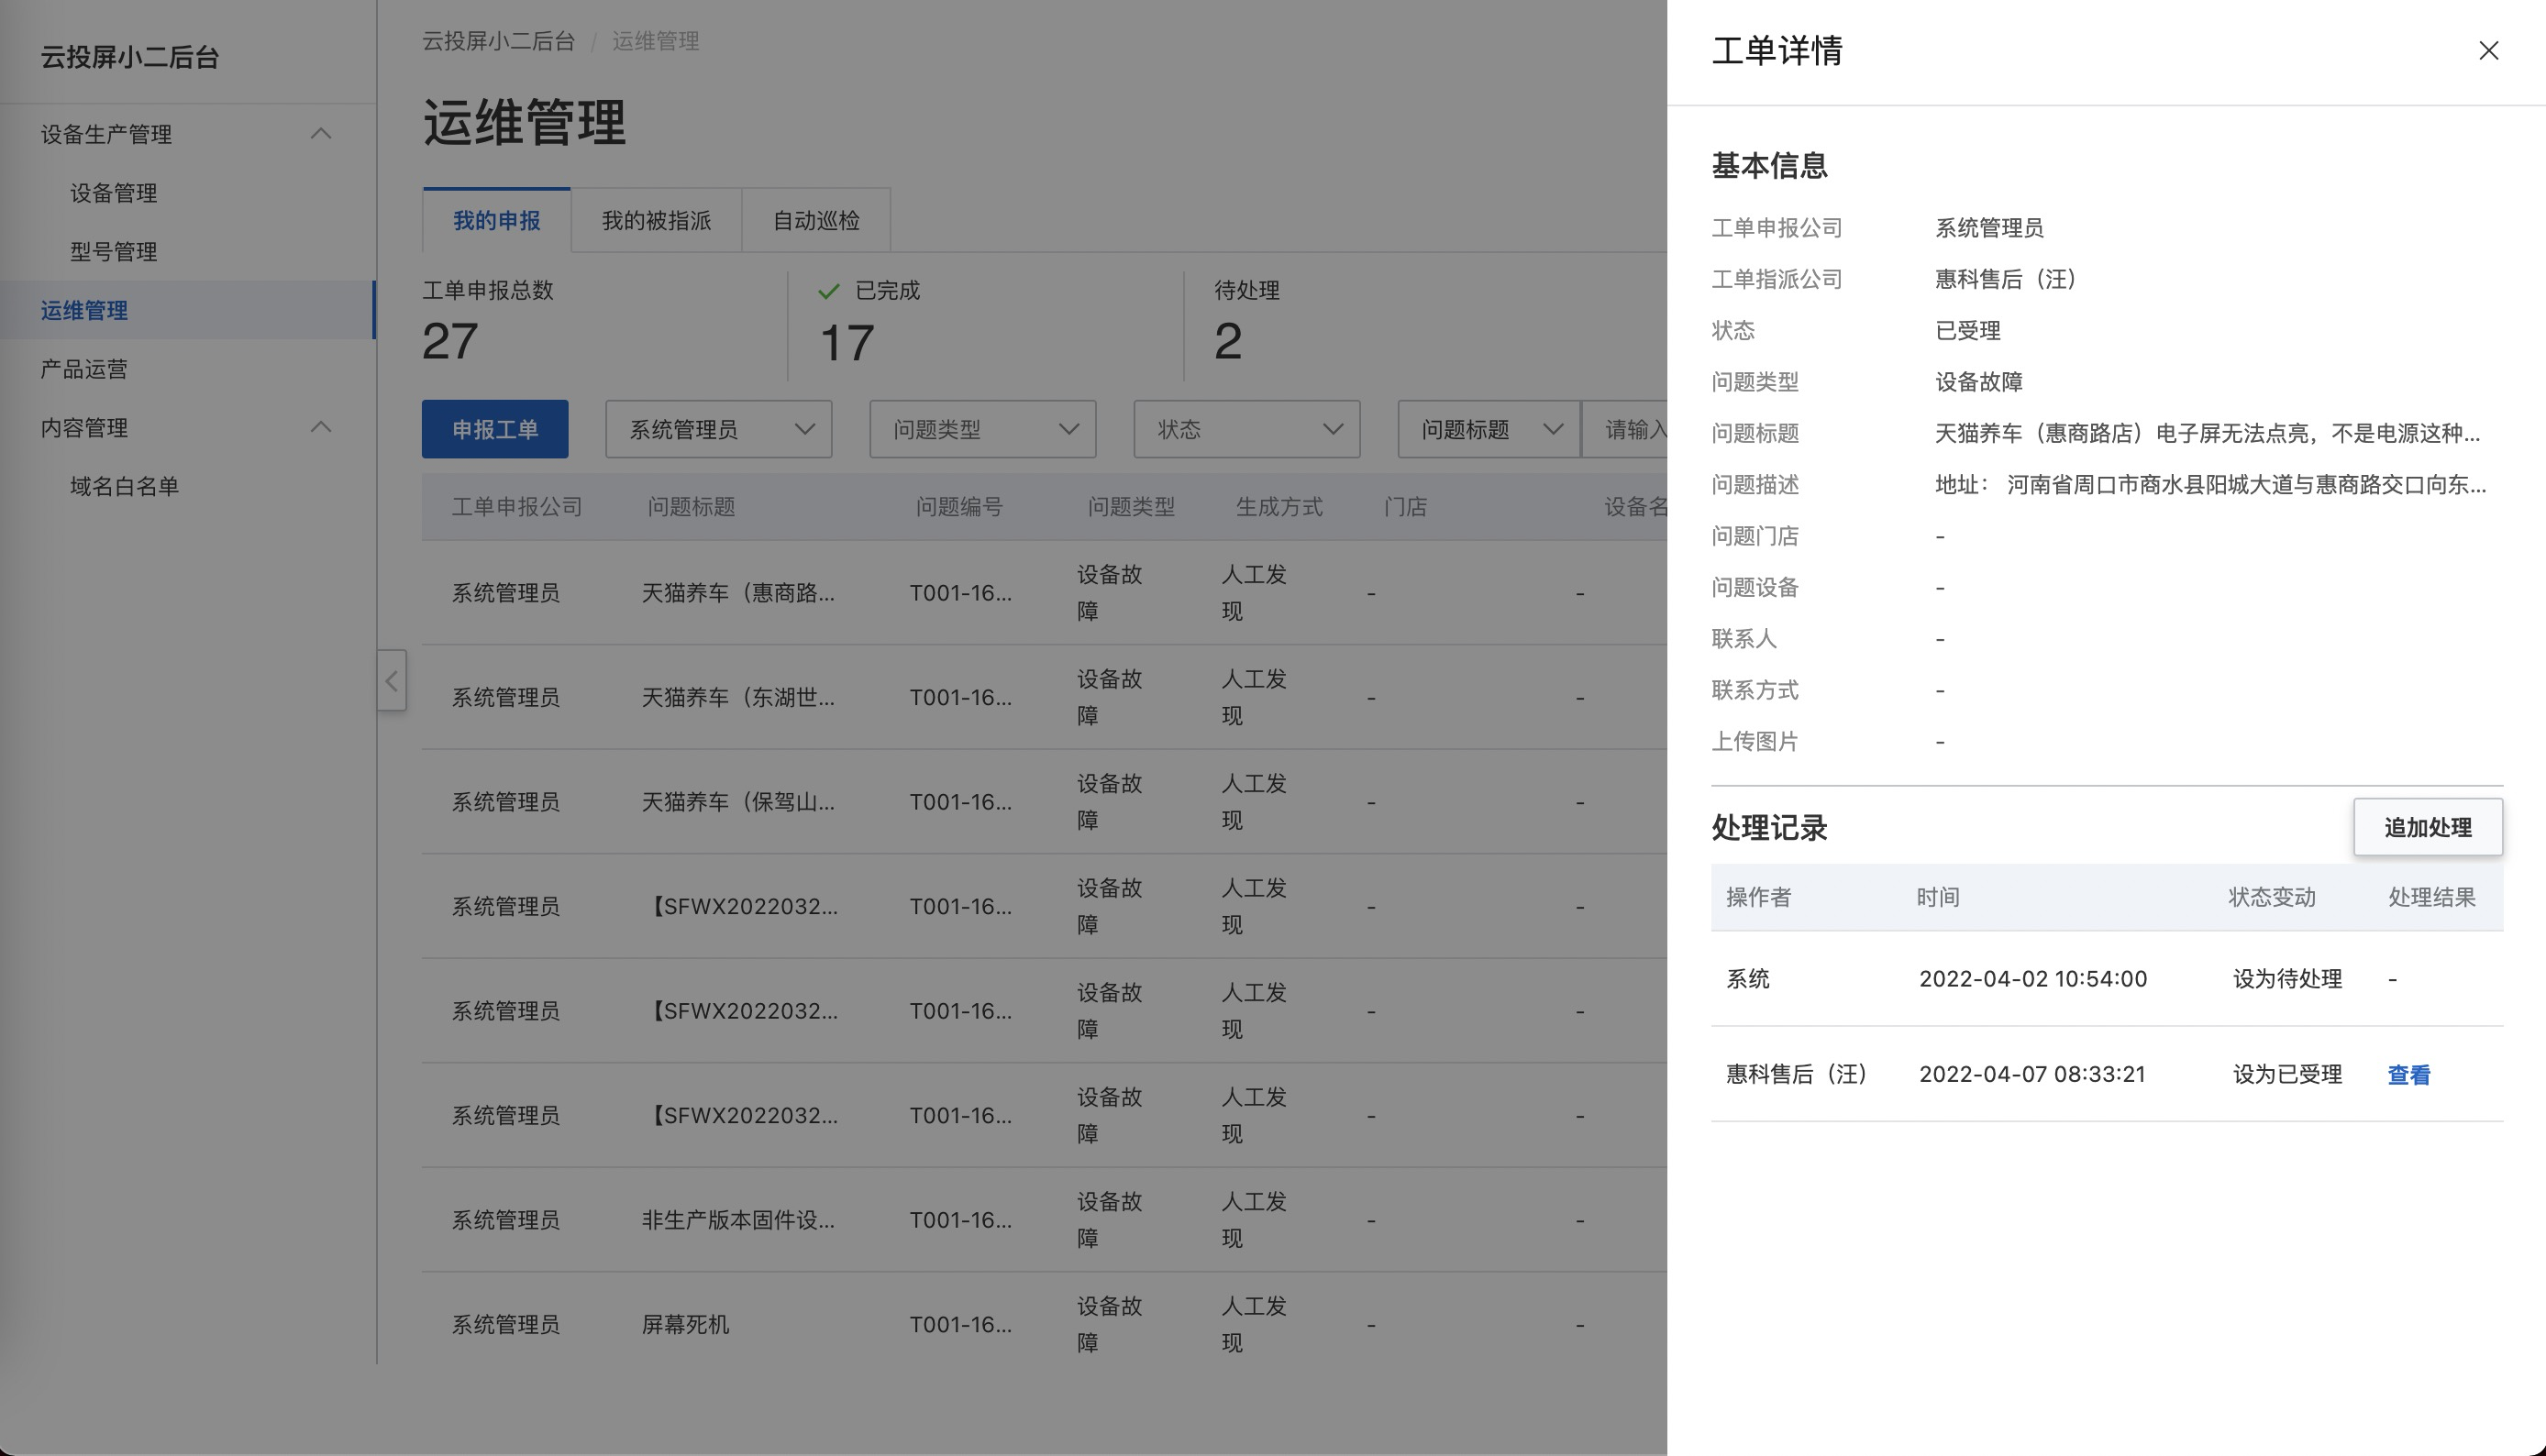
Task: Go to 产品运营 in the sidebar
Action: pos(84,369)
